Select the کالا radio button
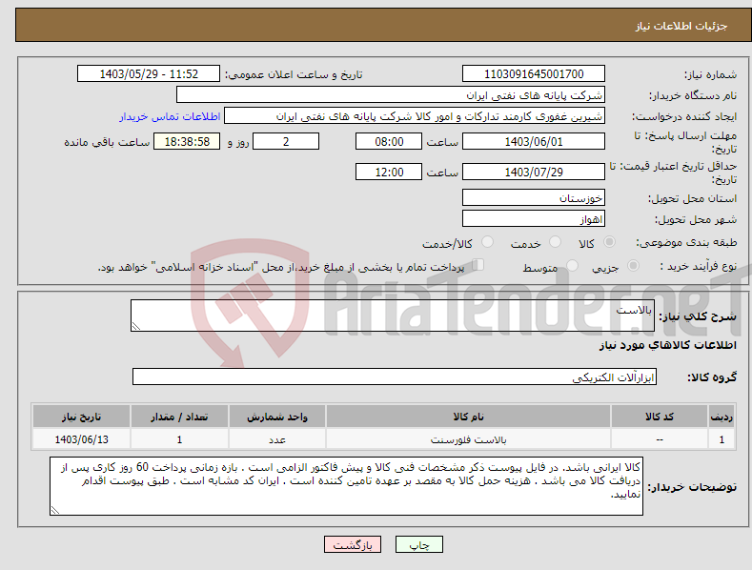 click(609, 242)
